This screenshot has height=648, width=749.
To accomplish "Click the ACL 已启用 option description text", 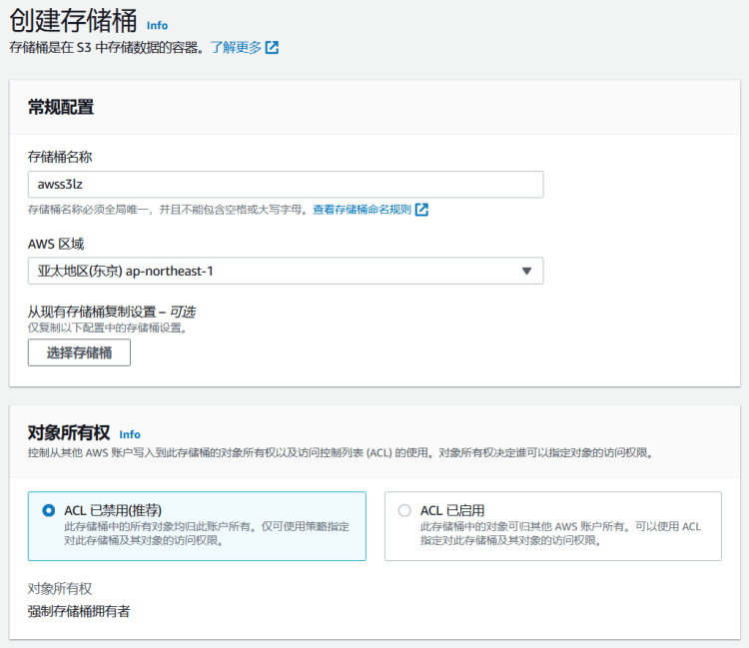I will 559,533.
